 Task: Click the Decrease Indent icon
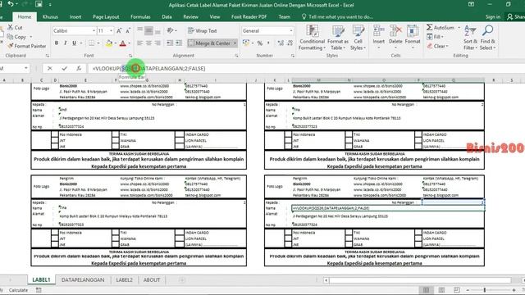coord(170,43)
